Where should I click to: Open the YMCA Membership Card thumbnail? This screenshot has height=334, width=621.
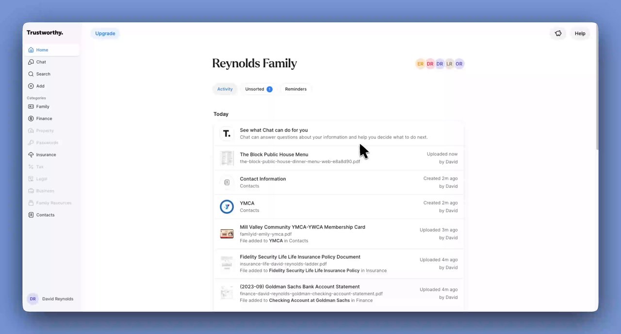pyautogui.click(x=227, y=234)
